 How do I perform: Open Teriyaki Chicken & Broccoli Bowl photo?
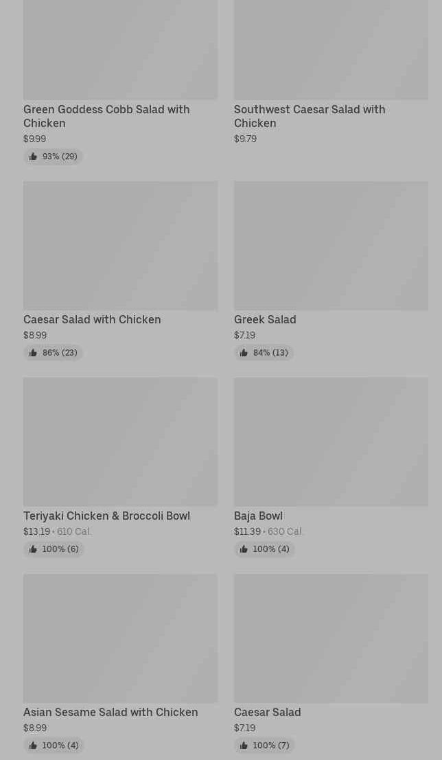click(x=120, y=442)
